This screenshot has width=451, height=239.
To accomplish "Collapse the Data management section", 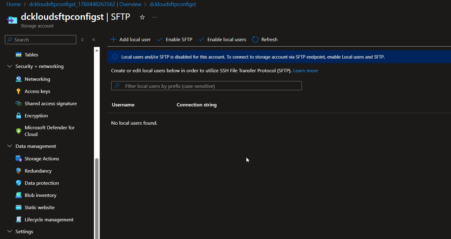I will [9, 146].
